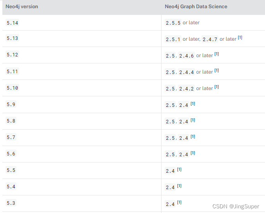This screenshot has width=265, height=213.
Task: Click 2.4.6 in the 5.12 row
Action: click(187, 56)
